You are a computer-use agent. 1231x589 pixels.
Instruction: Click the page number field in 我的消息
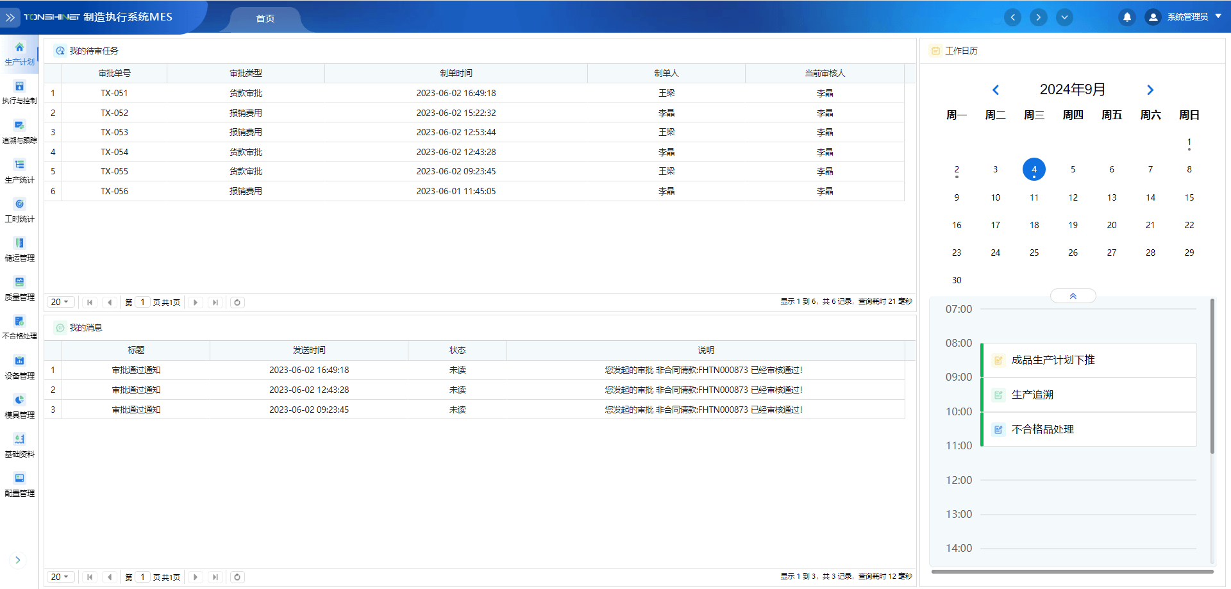point(142,577)
